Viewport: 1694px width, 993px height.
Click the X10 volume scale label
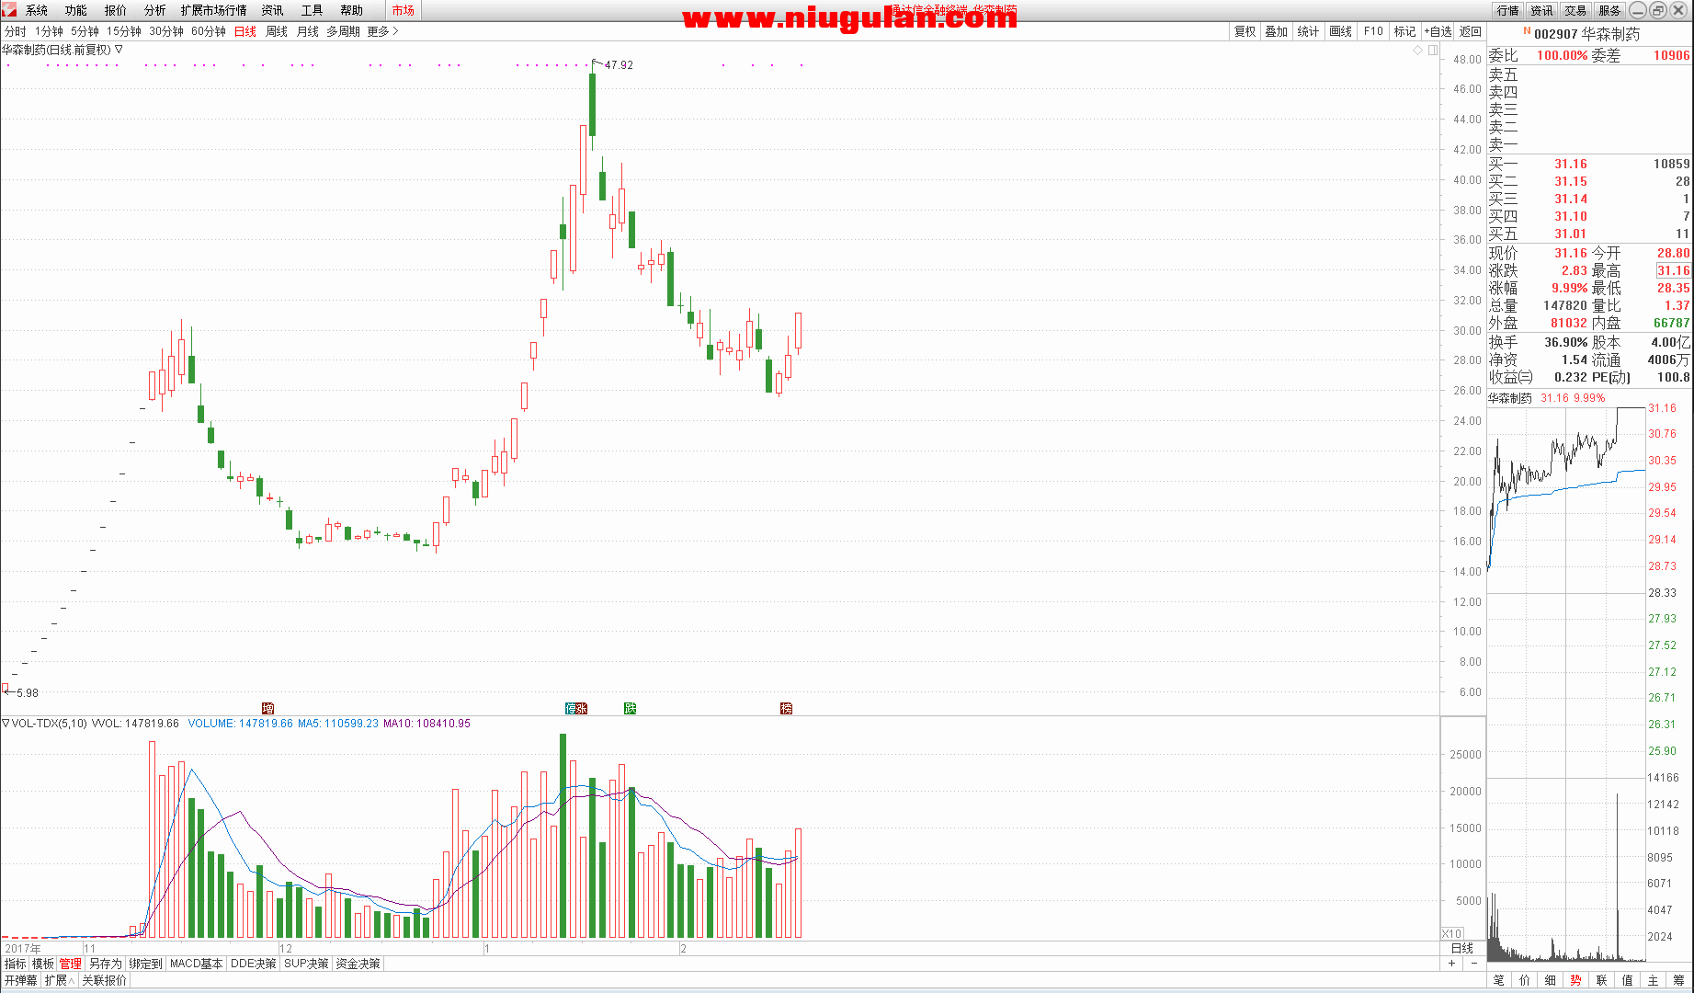tap(1452, 933)
